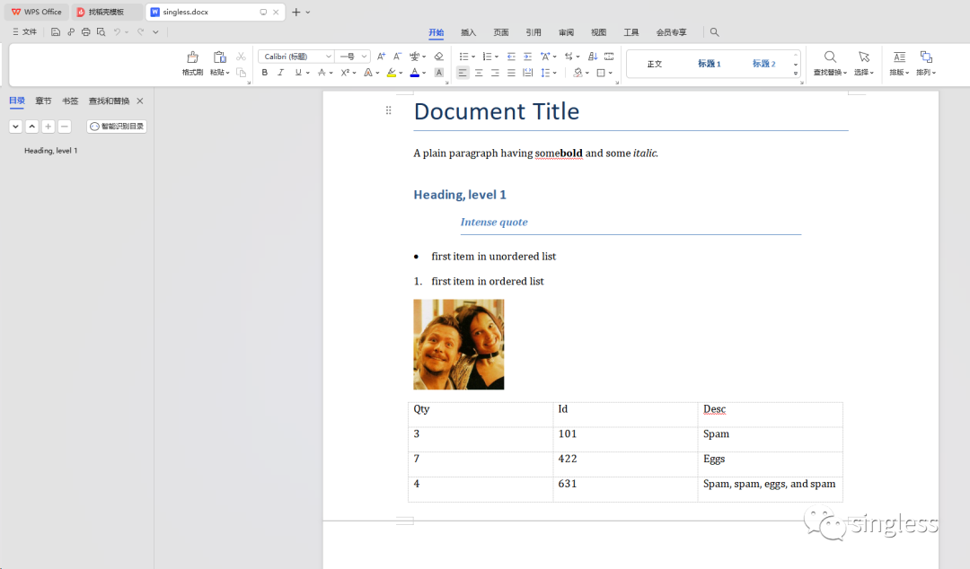
Task: Click the search magnifier beside 会员专享 tab
Action: coord(714,32)
